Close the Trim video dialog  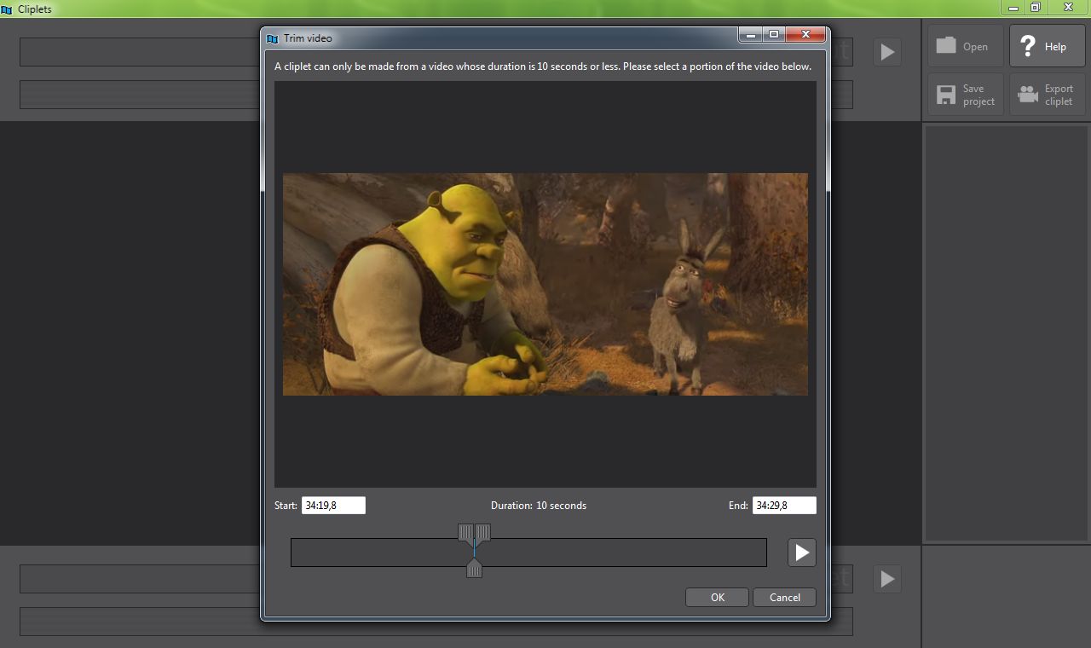coord(805,35)
